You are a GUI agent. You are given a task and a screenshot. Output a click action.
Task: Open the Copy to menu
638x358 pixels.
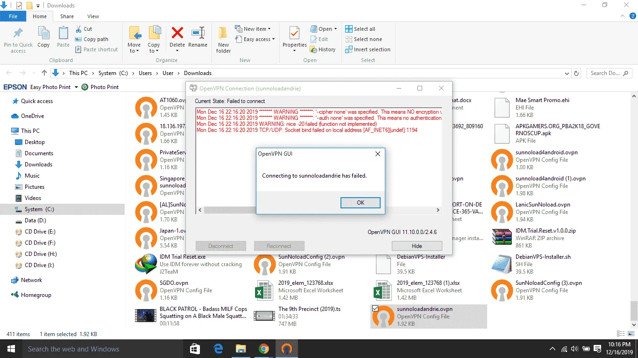[154, 40]
